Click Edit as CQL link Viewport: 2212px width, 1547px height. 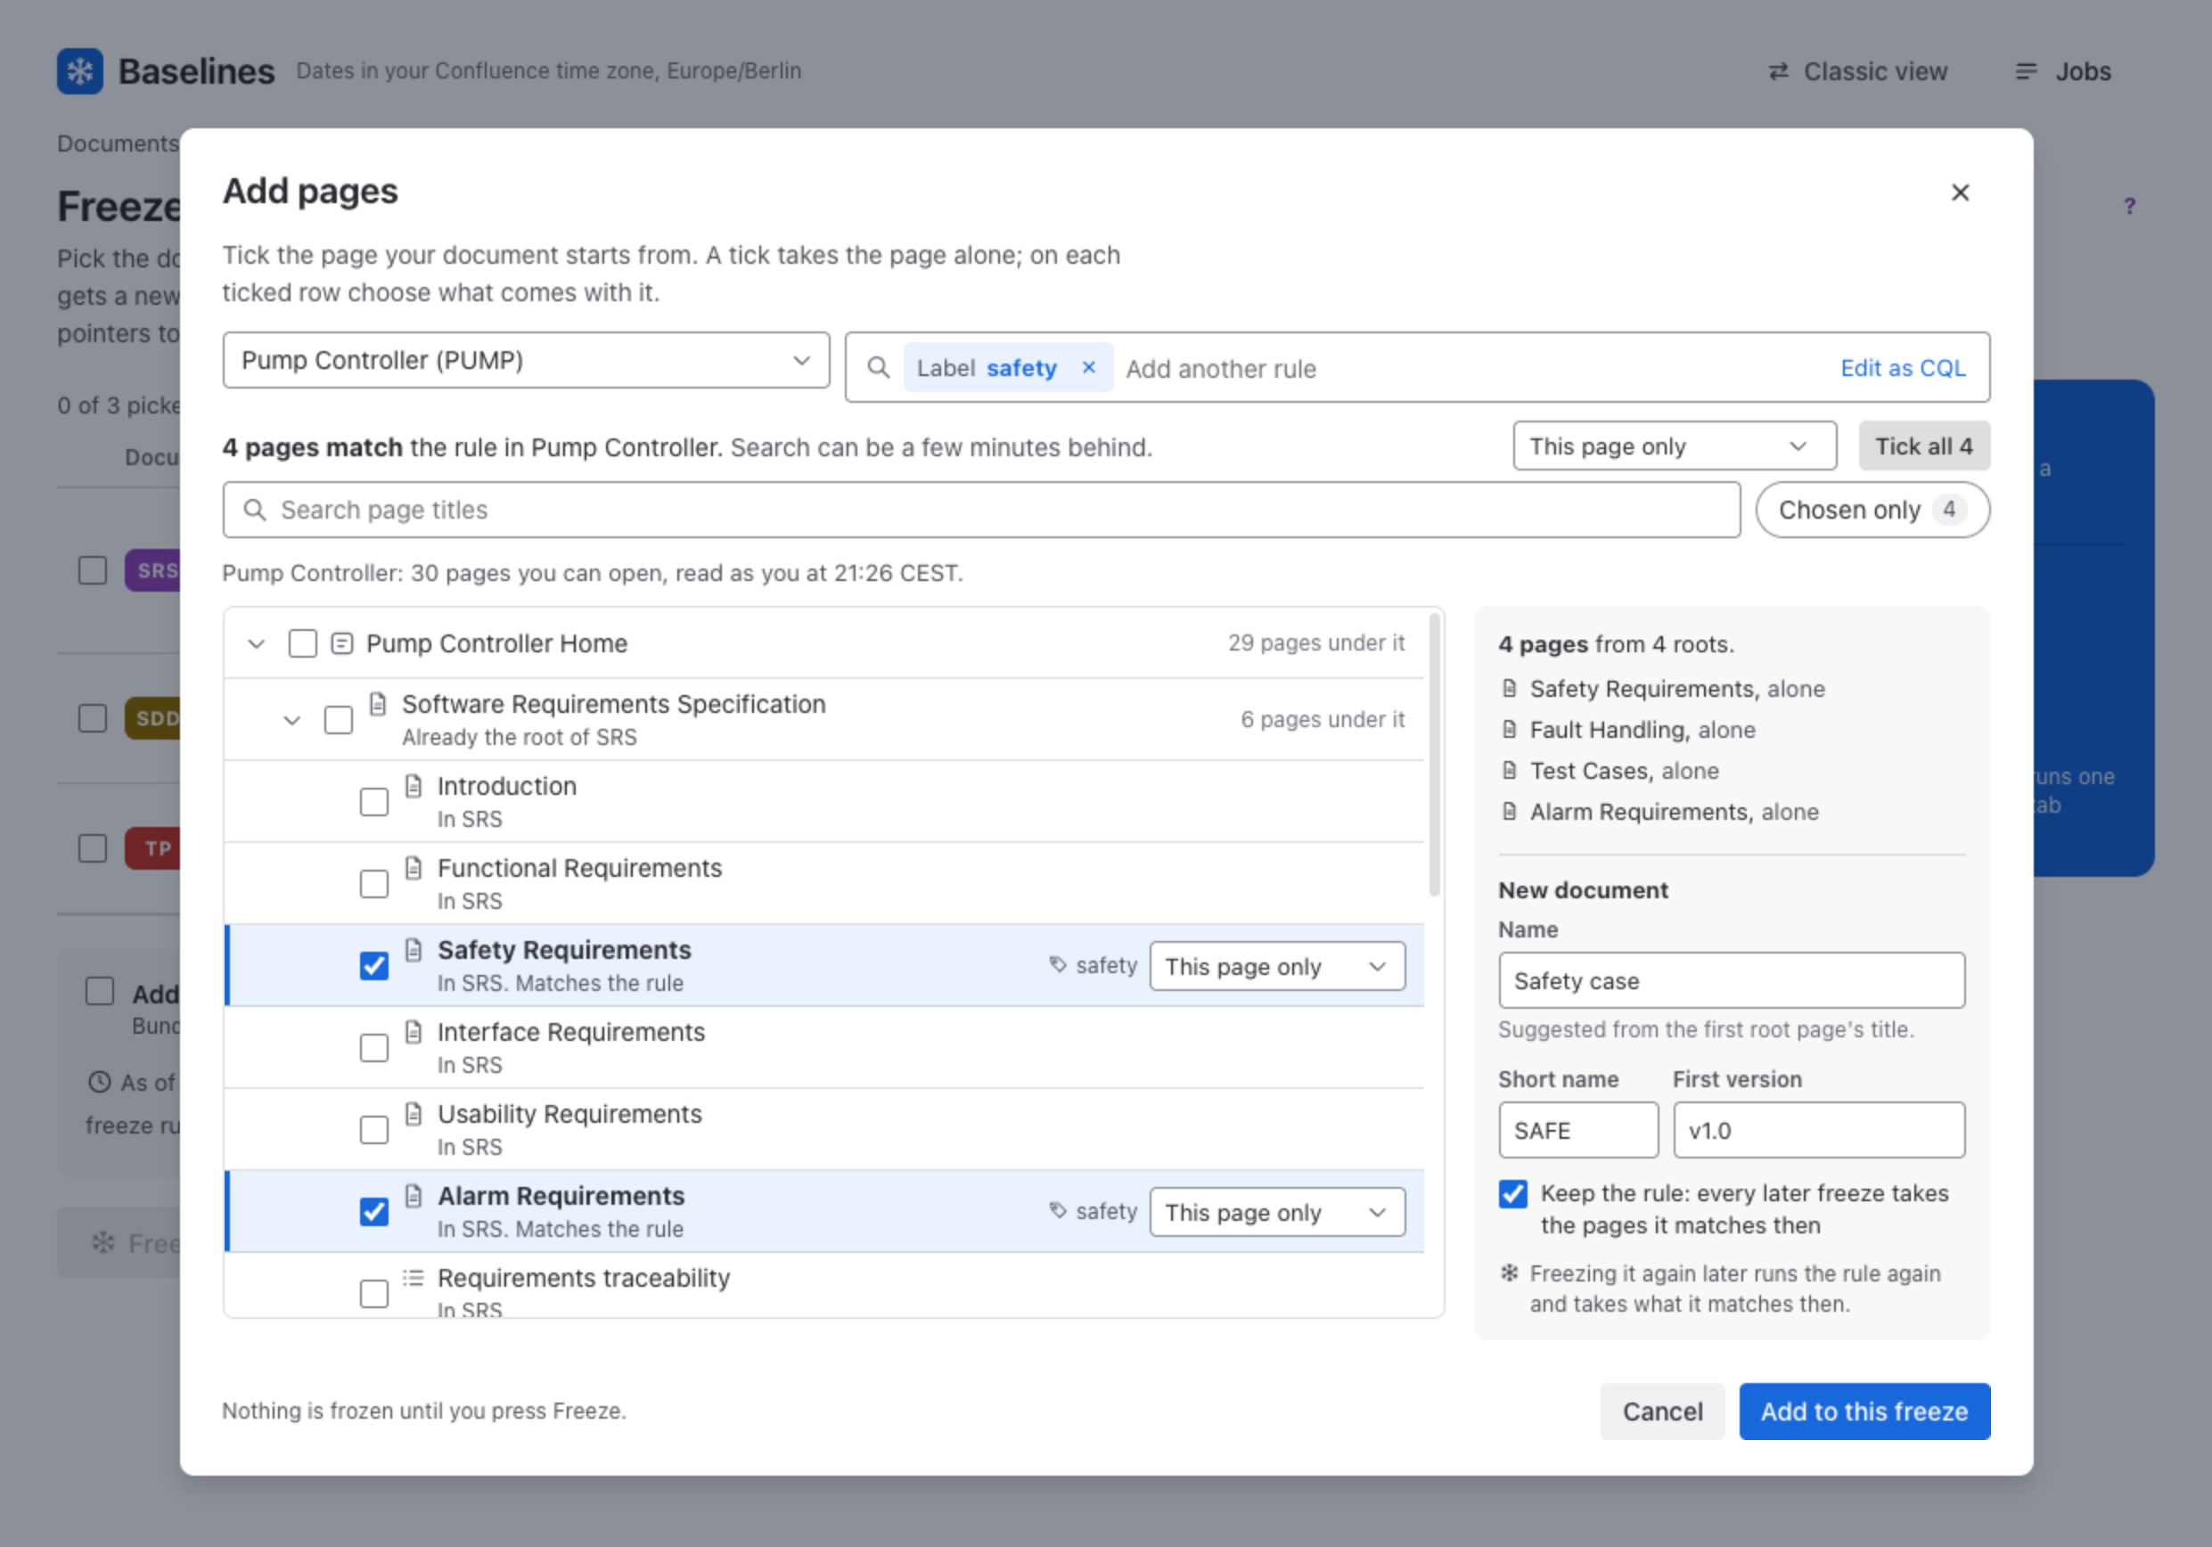click(1903, 368)
